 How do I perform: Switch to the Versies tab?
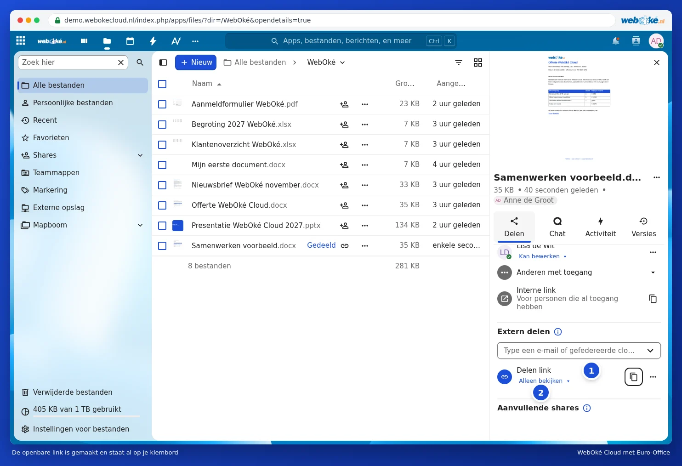[644, 227]
